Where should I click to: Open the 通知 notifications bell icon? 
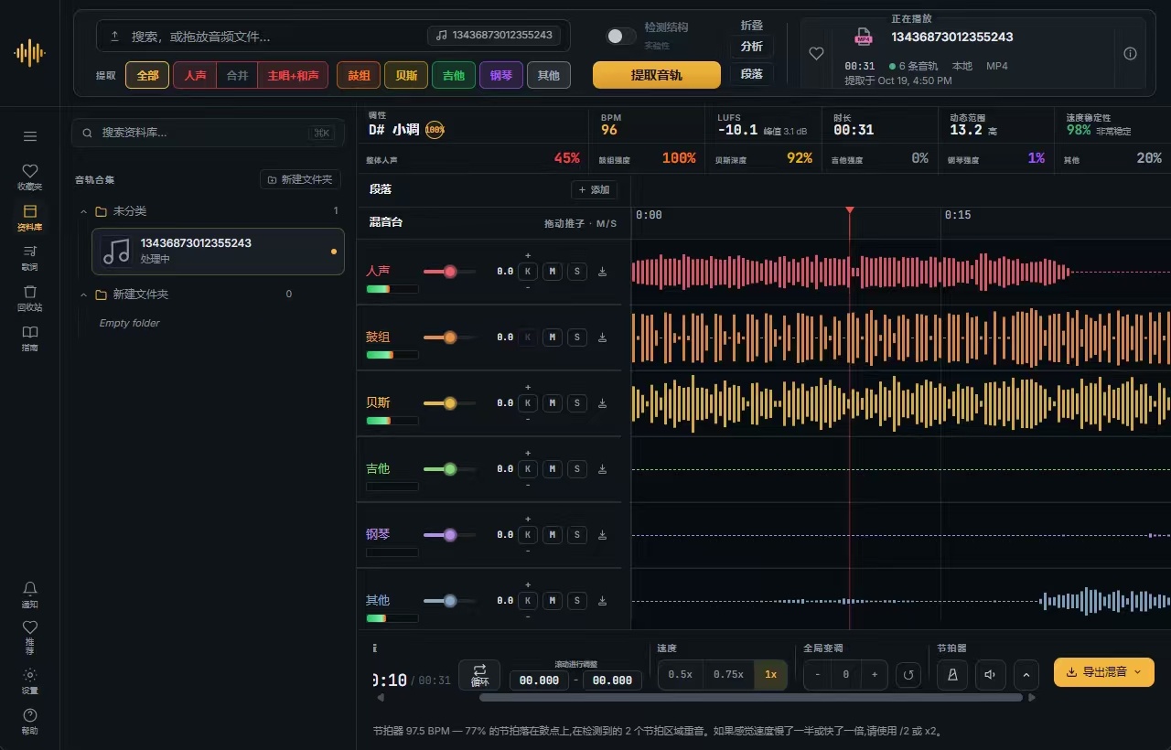click(30, 594)
